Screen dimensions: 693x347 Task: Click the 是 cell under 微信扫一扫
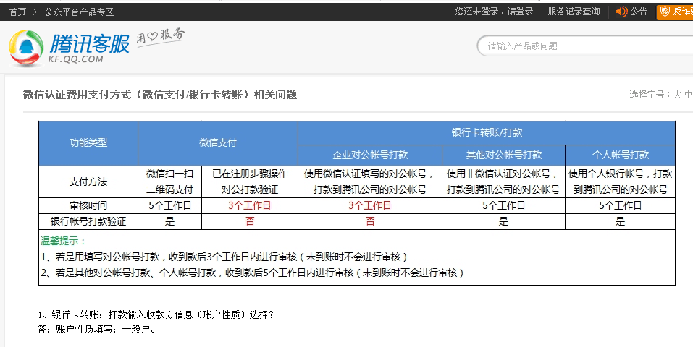(x=169, y=222)
